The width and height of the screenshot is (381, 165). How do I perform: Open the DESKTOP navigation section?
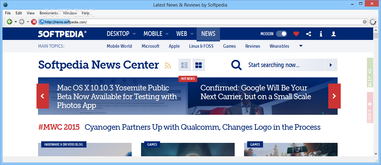(118, 34)
